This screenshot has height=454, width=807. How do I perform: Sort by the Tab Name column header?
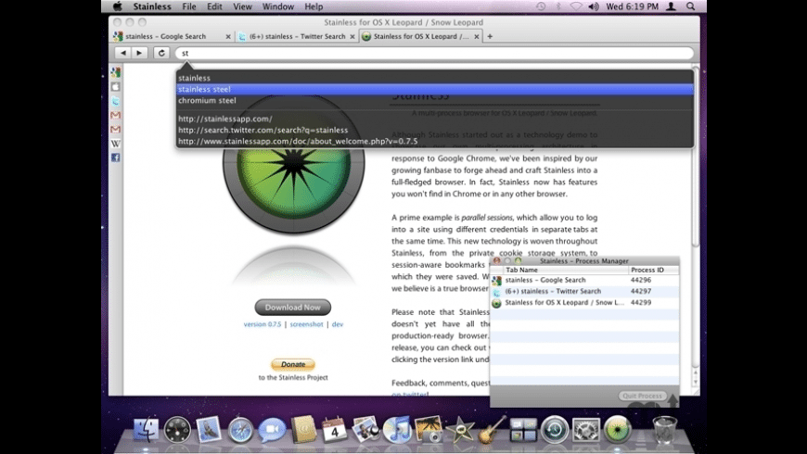566,270
